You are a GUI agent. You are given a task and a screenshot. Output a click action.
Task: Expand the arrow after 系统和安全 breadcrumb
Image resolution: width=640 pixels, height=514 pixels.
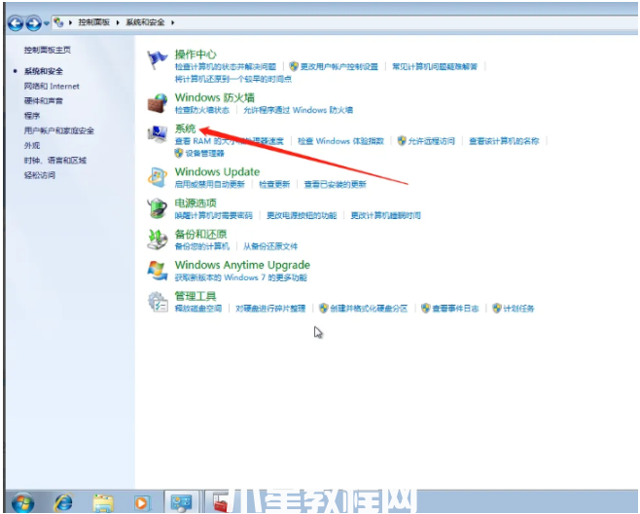click(173, 22)
